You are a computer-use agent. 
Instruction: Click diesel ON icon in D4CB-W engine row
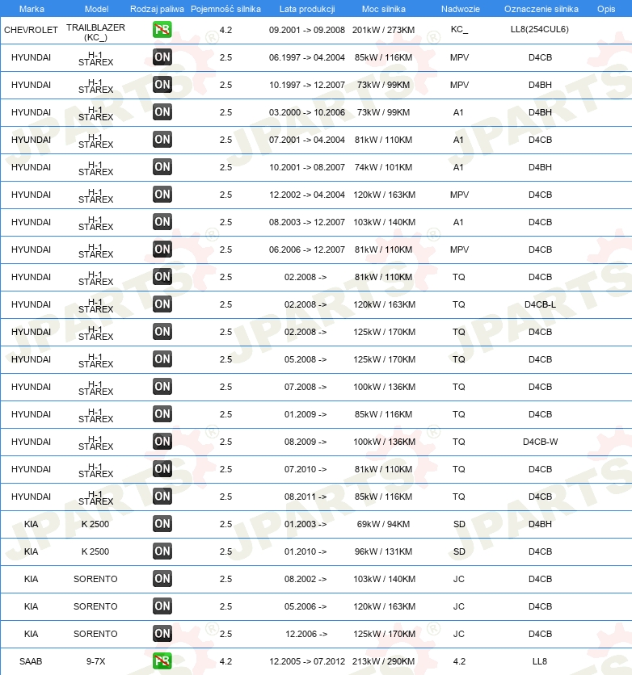tap(162, 442)
